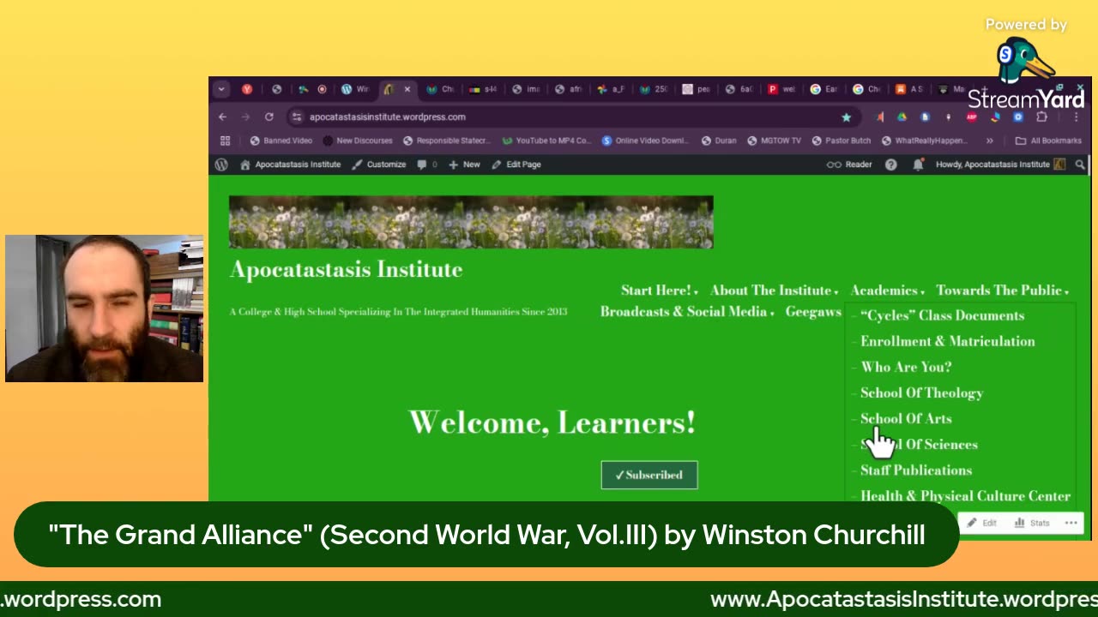Open the MGTOW TV bookmark
The width and height of the screenshot is (1098, 617).
(775, 141)
